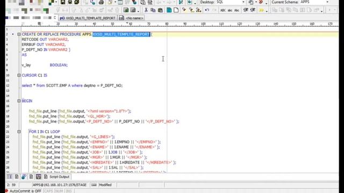Image resolution: width=344 pixels, height=193 pixels.
Task: Click the first flashlight Find icon
Action: click(x=184, y=10)
